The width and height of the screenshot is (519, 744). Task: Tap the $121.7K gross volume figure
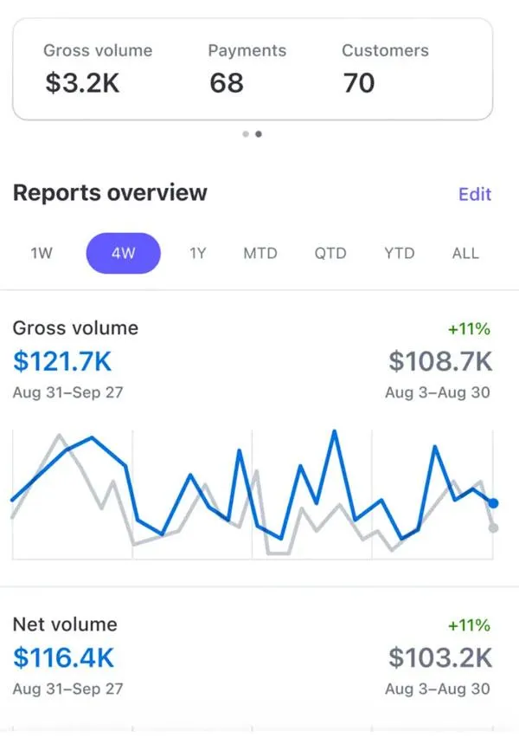[x=62, y=361]
